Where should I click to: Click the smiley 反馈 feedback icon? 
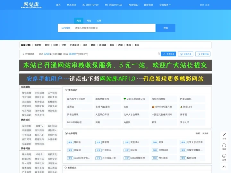pyautogui.click(x=224, y=156)
